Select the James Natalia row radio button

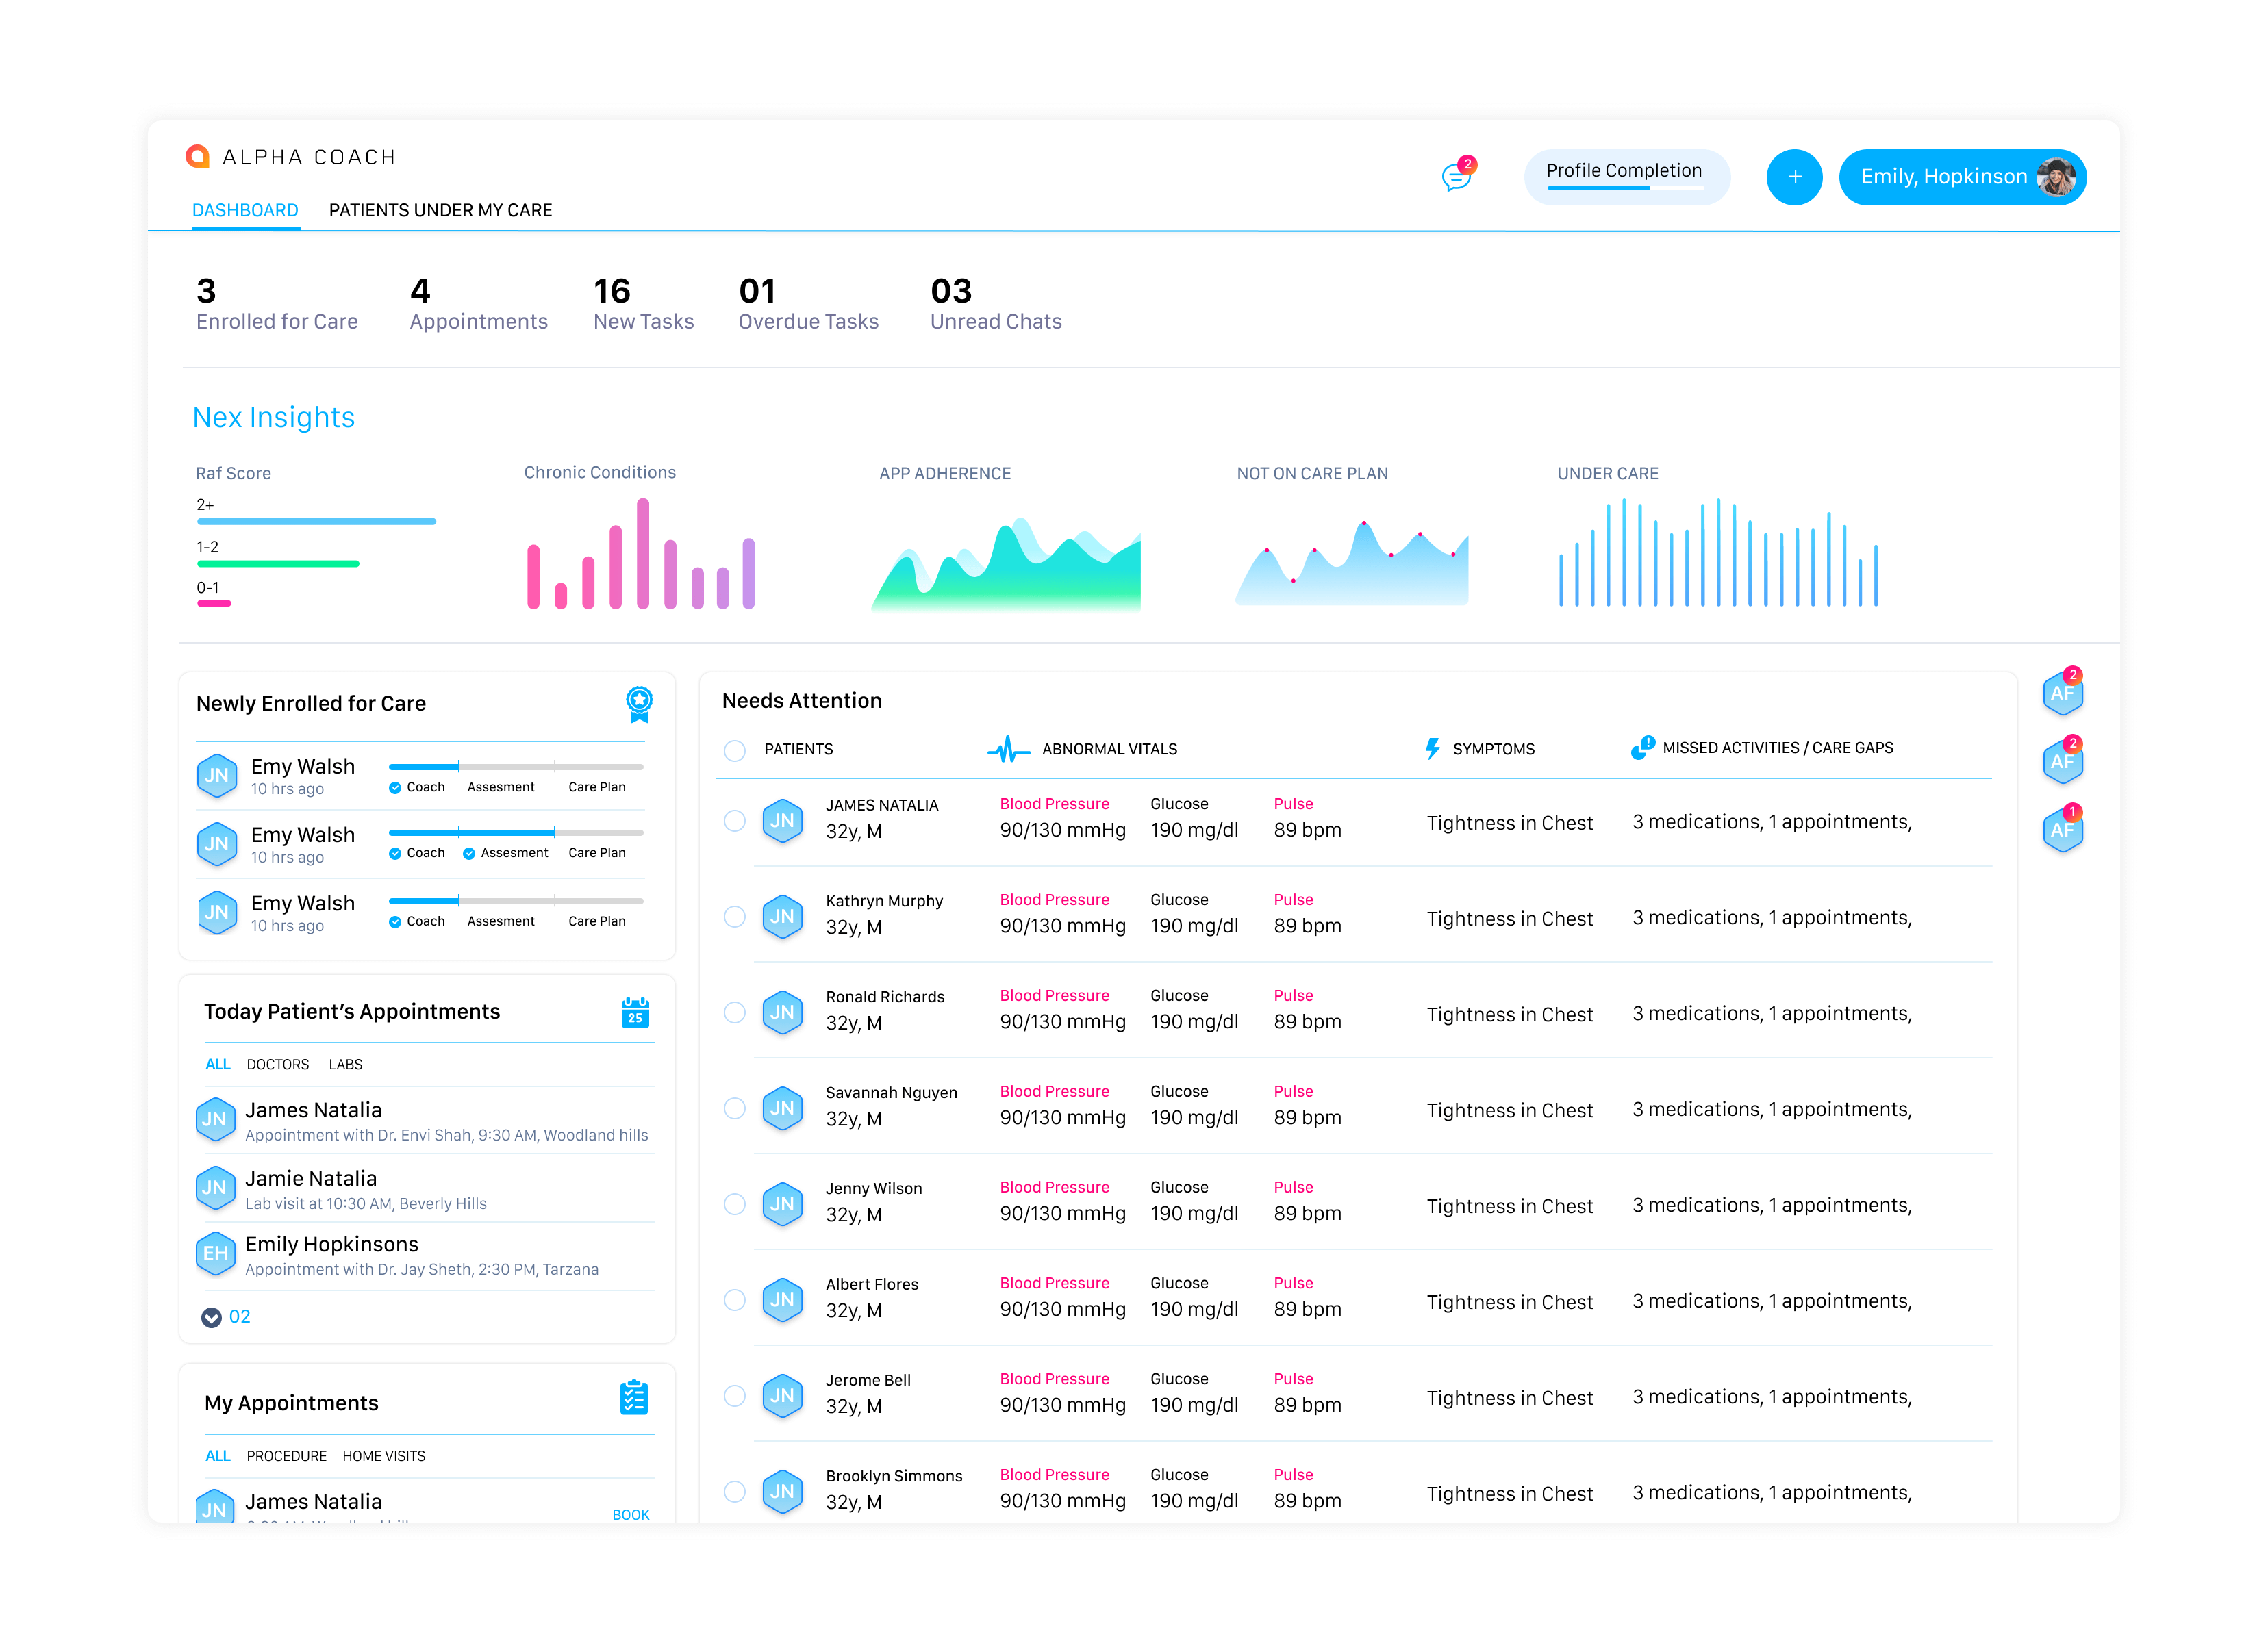pos(735,821)
